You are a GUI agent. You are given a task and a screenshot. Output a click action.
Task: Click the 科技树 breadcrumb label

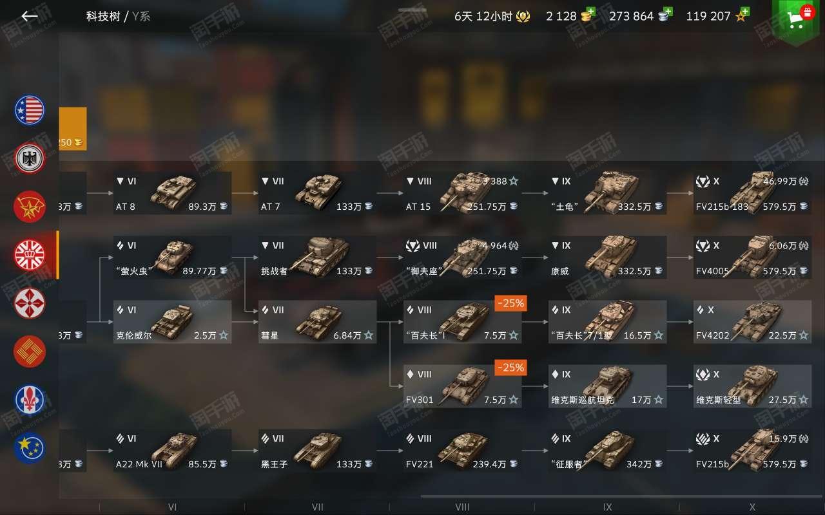[103, 17]
